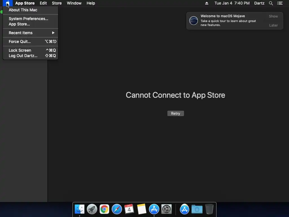Open Notes app in the Dock
The height and width of the screenshot is (217, 289).
(142, 209)
